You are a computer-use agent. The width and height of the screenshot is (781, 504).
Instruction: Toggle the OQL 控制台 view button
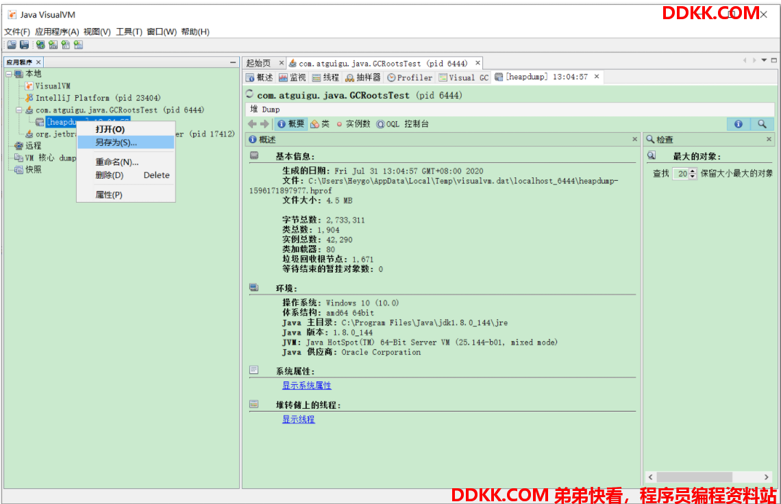(x=402, y=124)
